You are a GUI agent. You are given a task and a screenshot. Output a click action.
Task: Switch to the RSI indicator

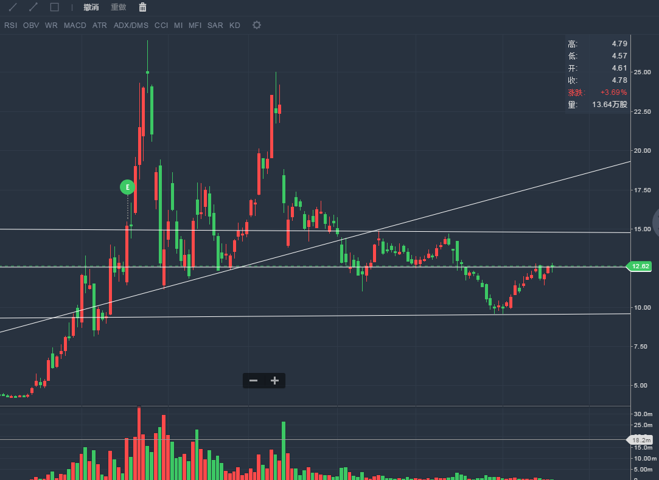pos(10,25)
